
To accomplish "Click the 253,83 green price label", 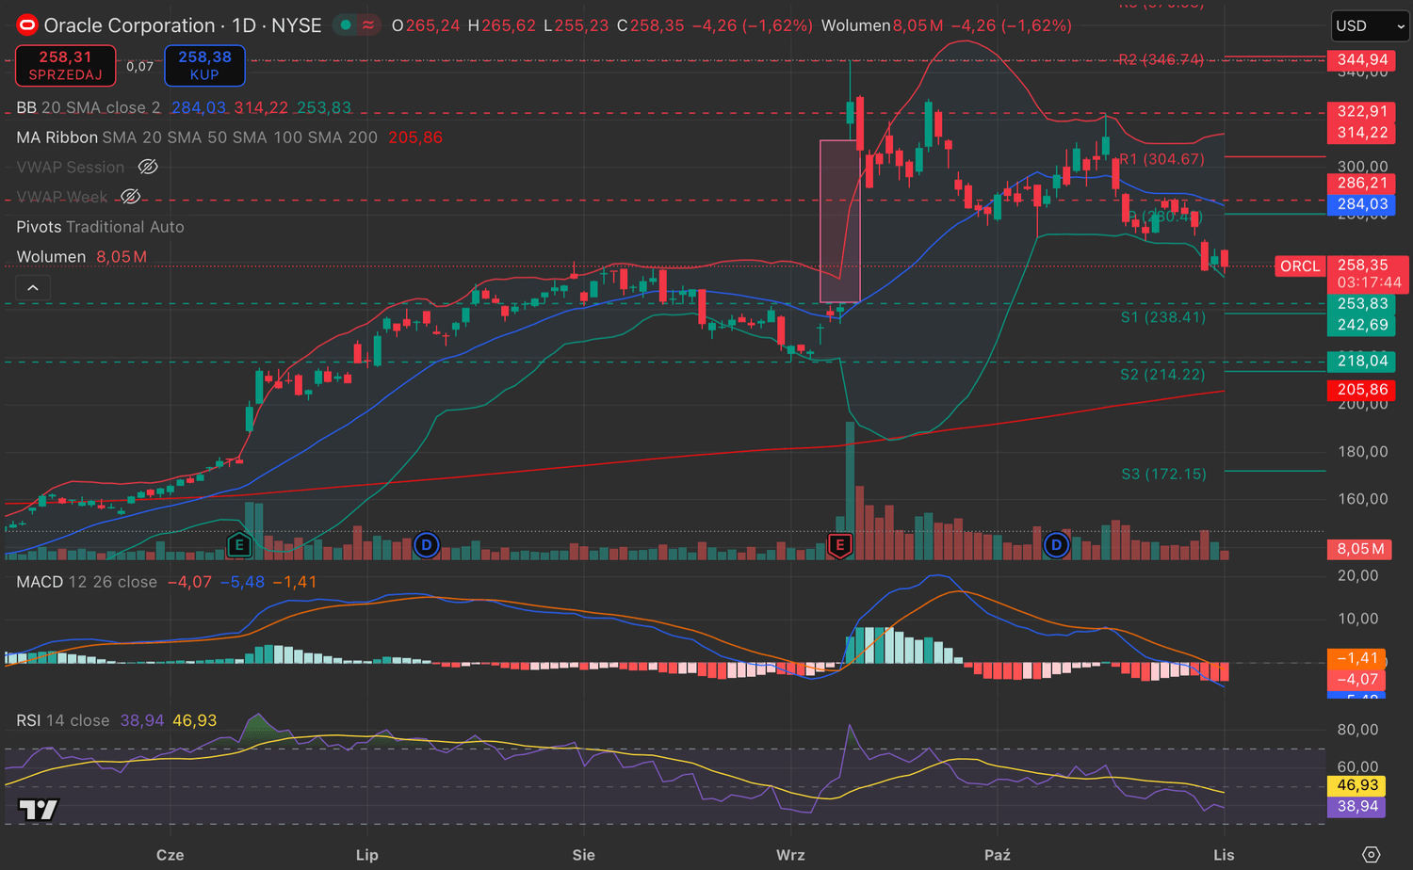I will pyautogui.click(x=1362, y=304).
